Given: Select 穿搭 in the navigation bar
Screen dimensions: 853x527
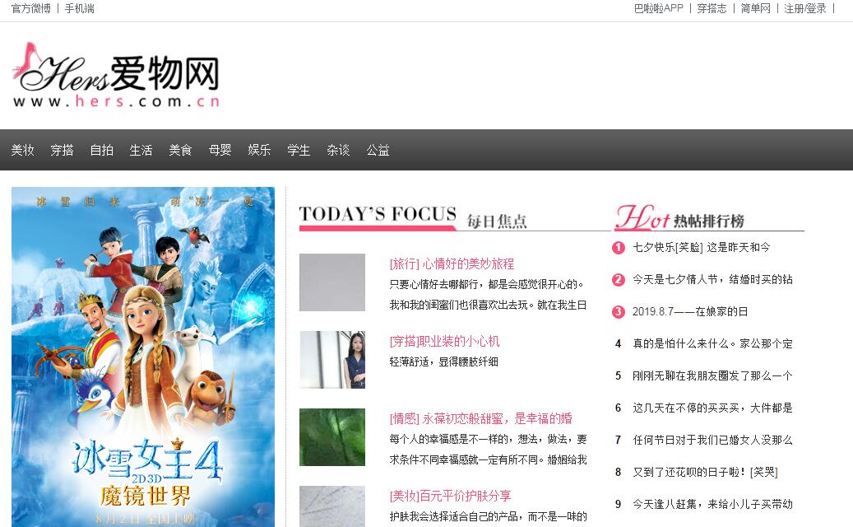Looking at the screenshot, I should (x=62, y=150).
